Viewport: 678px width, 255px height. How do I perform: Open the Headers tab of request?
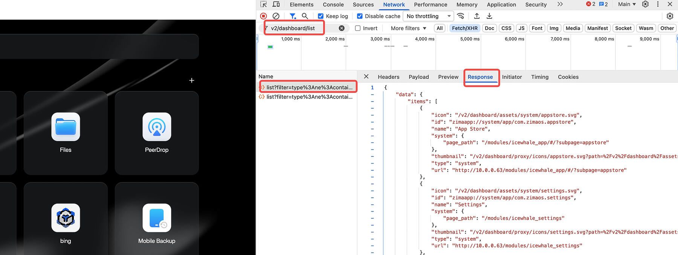tap(389, 77)
